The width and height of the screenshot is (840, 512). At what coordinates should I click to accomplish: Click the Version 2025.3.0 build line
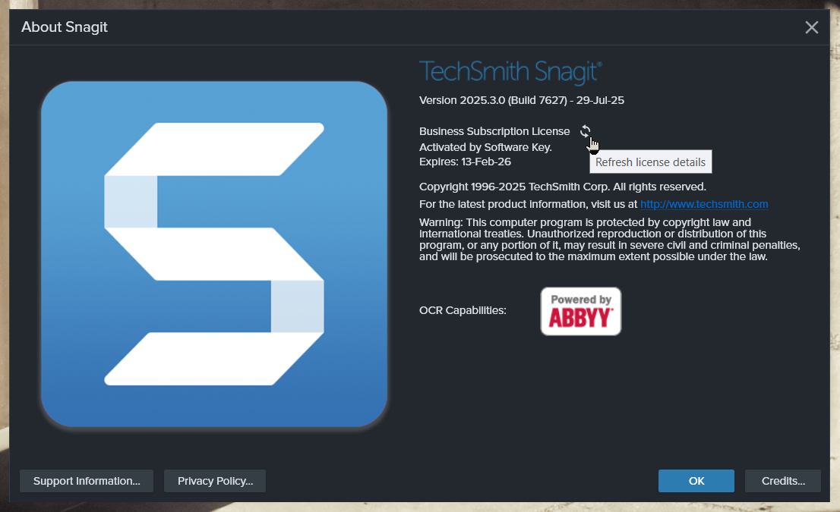coord(521,100)
